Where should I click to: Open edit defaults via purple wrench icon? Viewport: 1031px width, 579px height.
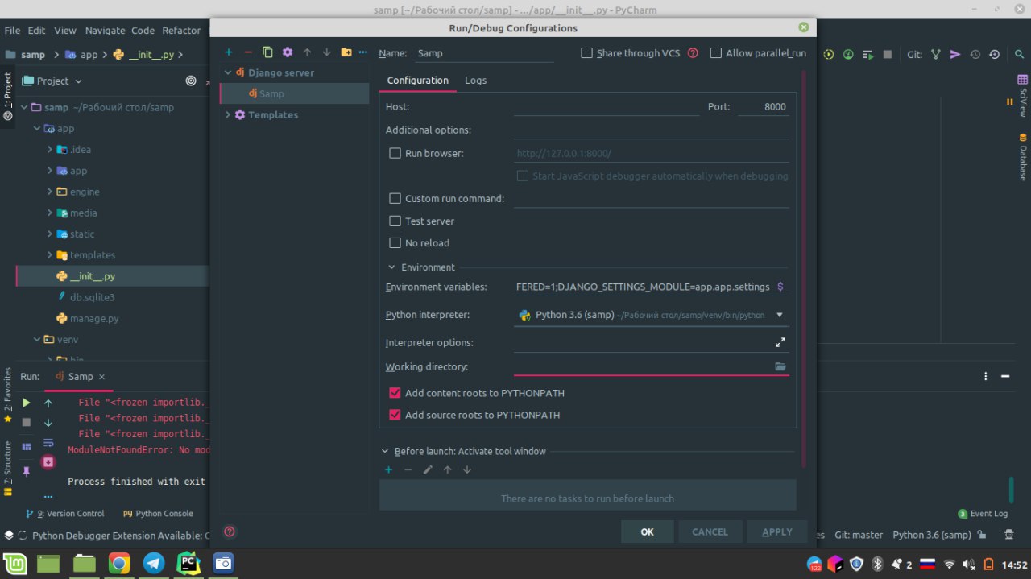pos(288,52)
